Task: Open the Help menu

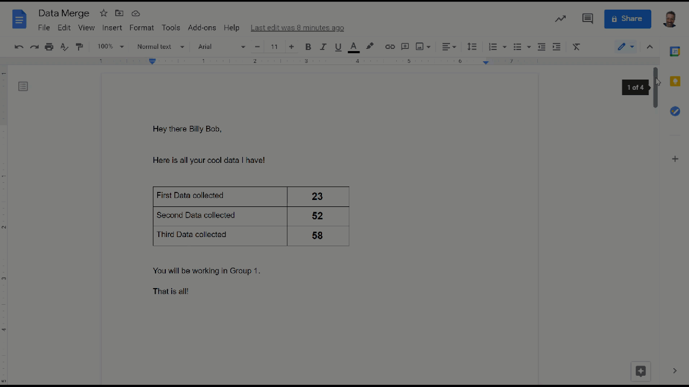Action: point(231,27)
